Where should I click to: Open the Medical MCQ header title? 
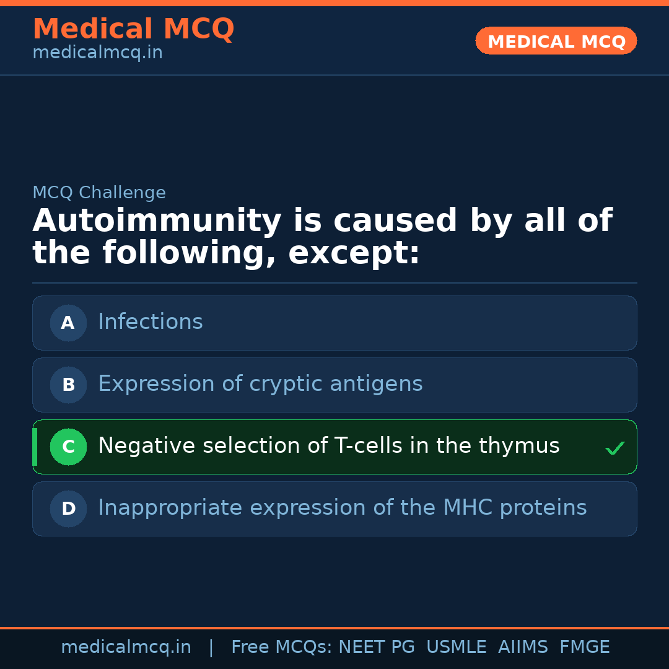coord(133,29)
